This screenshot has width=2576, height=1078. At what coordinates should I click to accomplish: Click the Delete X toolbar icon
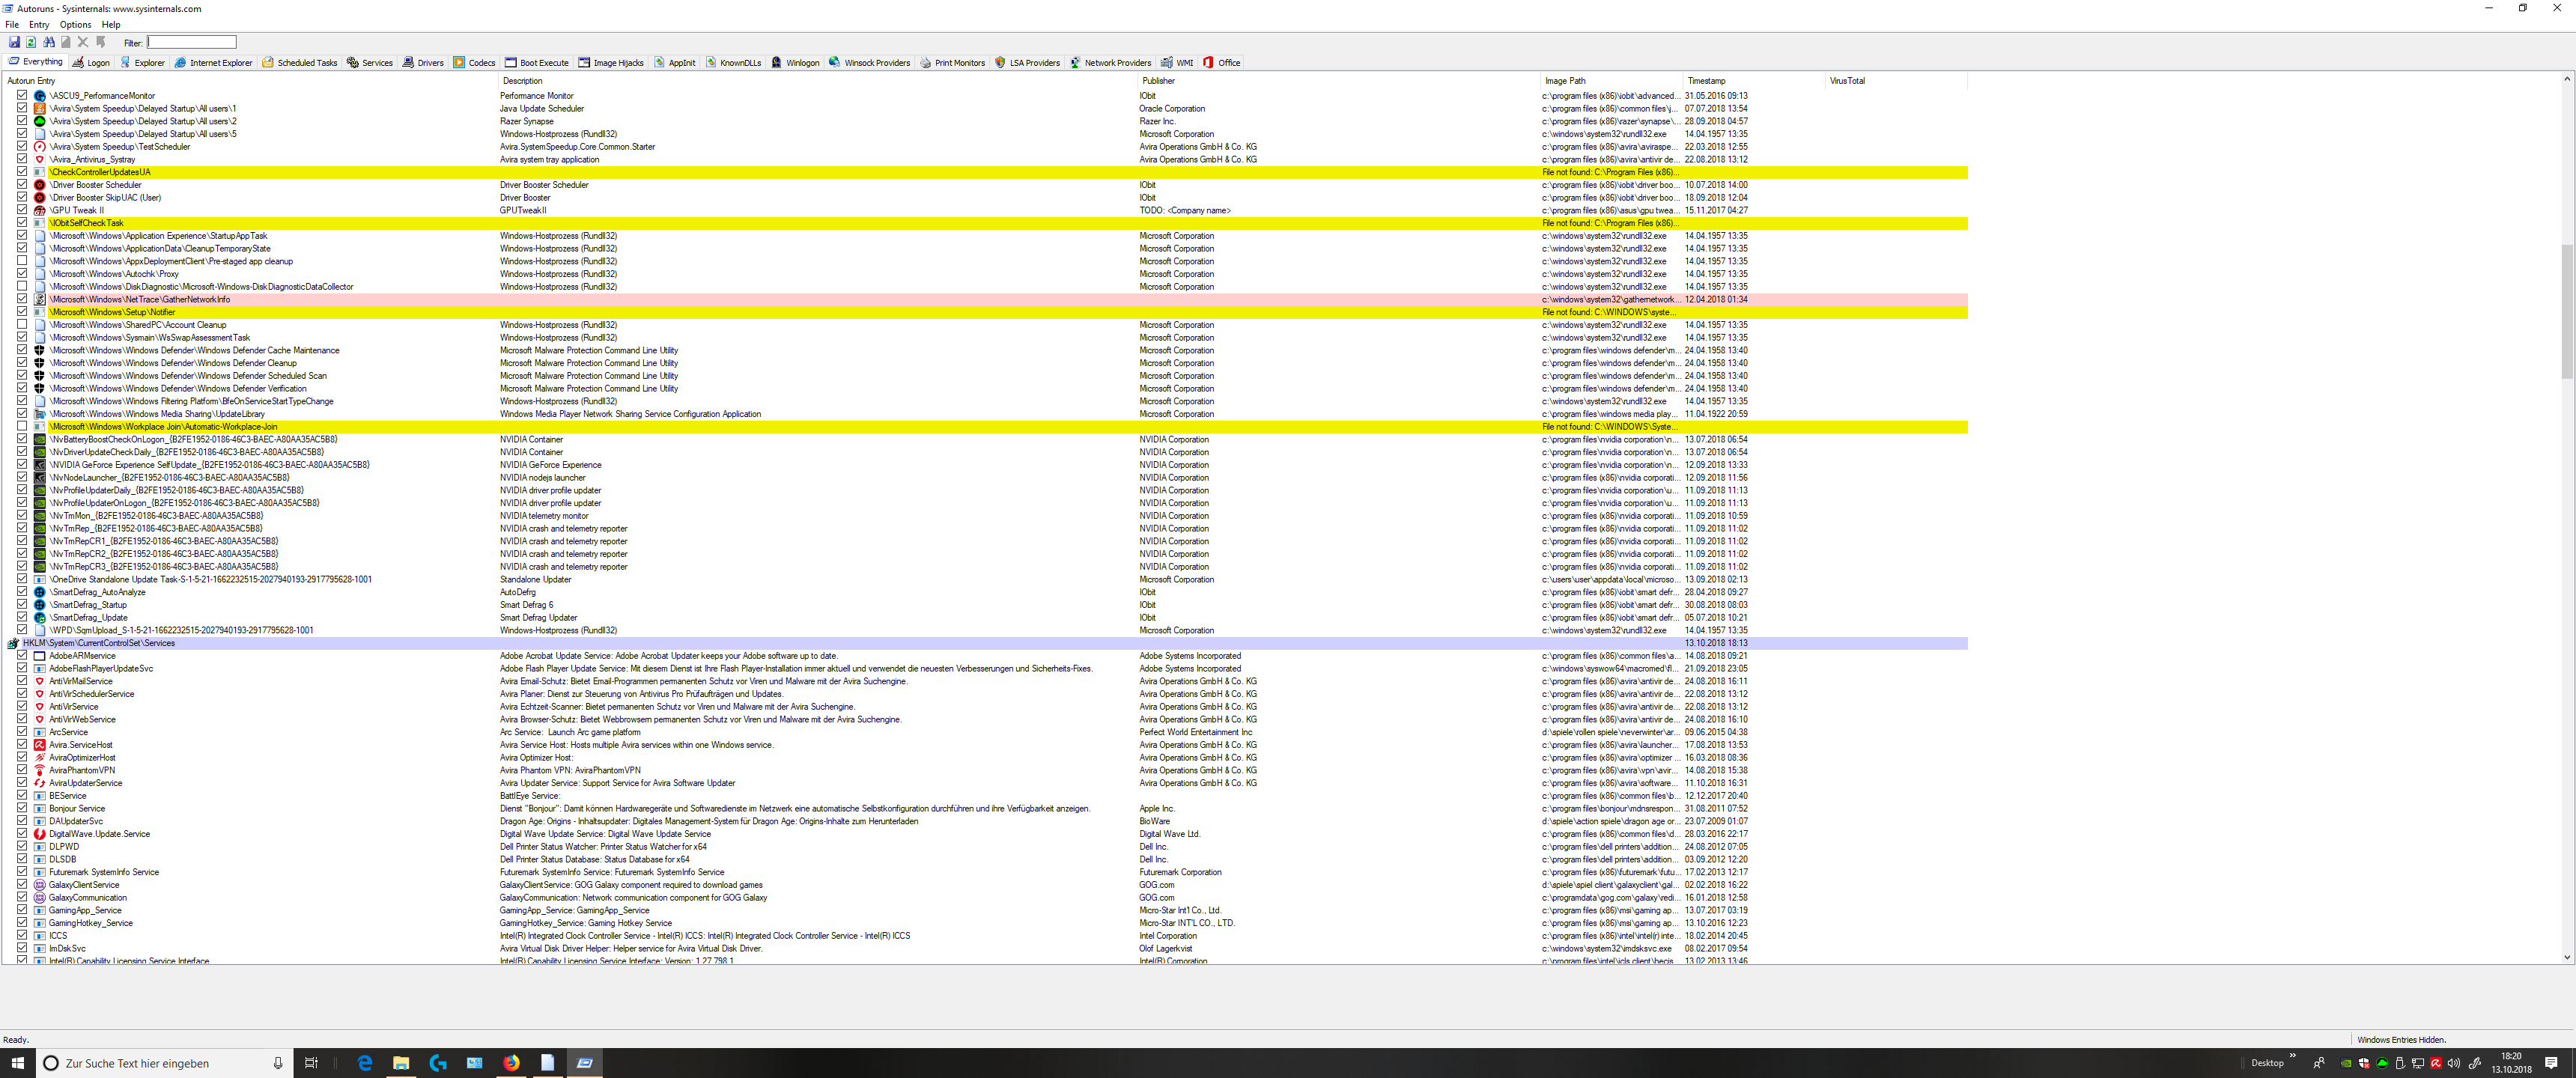click(x=83, y=42)
